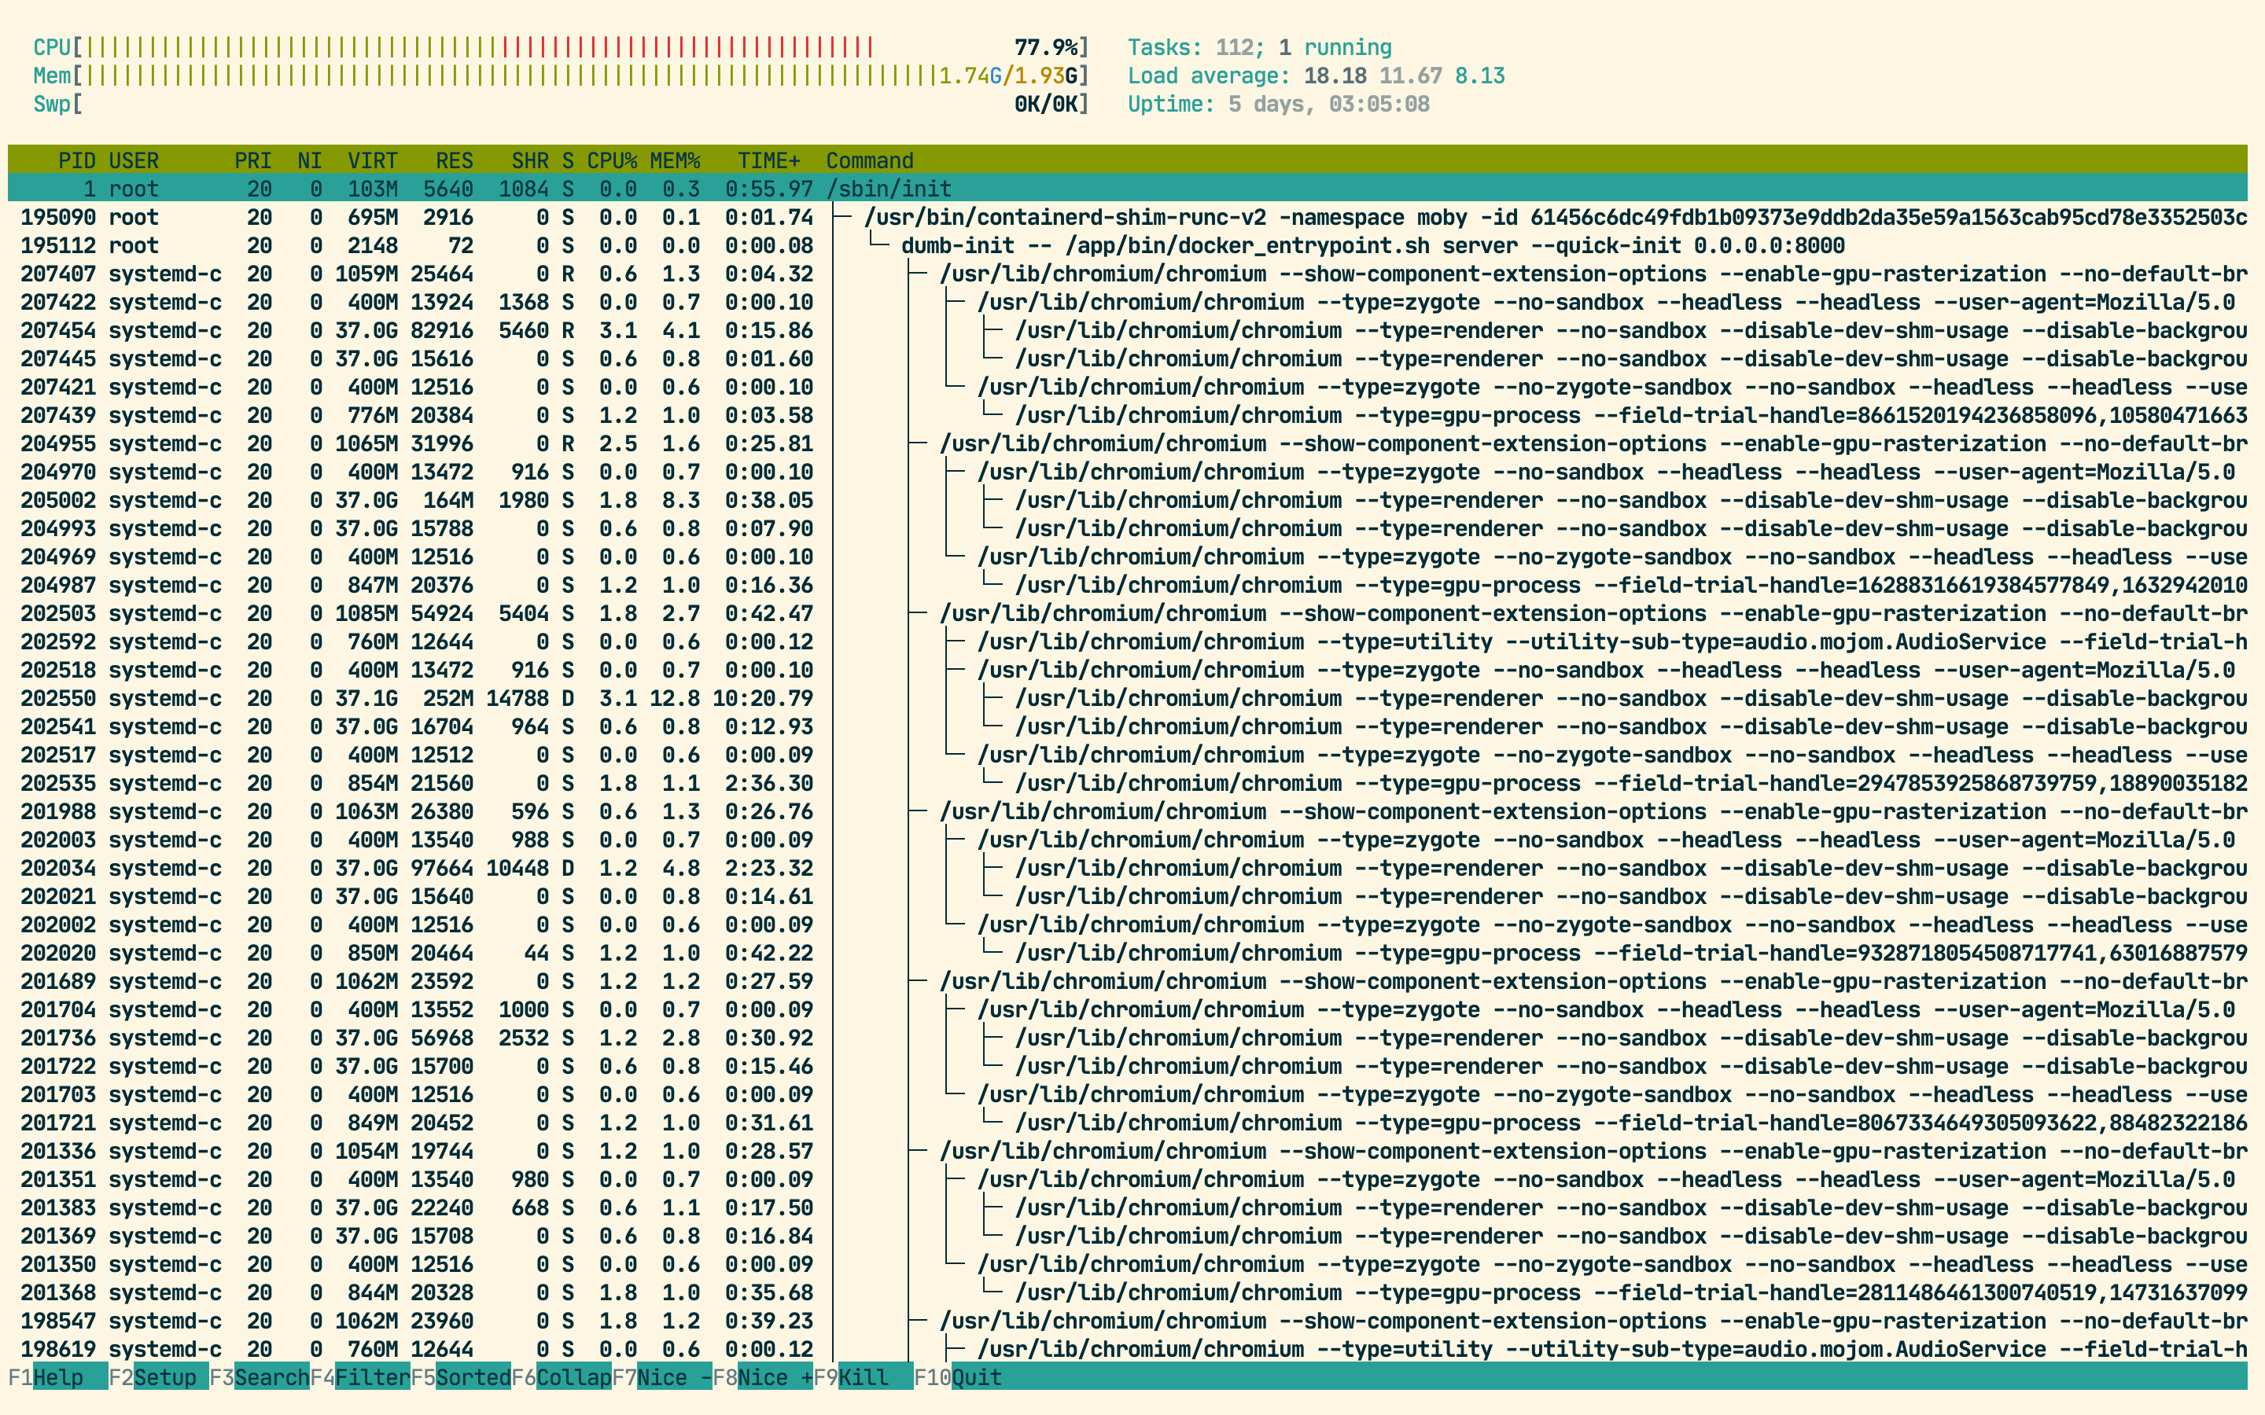Sort by the MEM% column header
Screen dimensions: 2265x1415
click(x=675, y=161)
